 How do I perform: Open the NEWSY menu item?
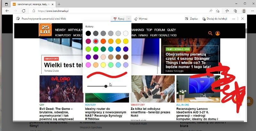click(x=60, y=30)
